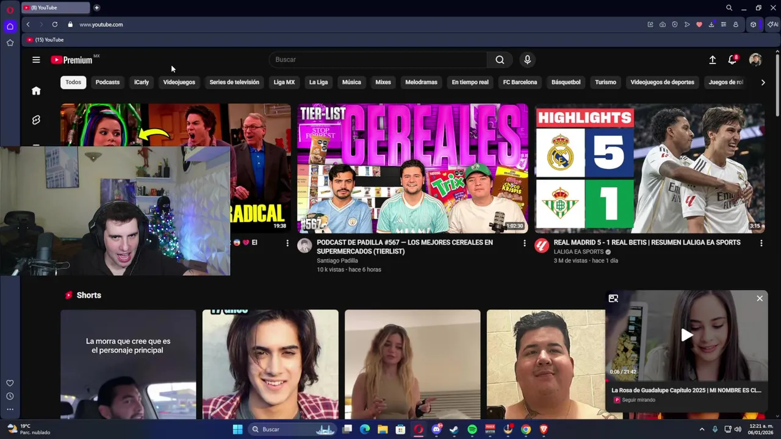Open YouTube account avatar menu
Screen dimensions: 781x439
755,60
